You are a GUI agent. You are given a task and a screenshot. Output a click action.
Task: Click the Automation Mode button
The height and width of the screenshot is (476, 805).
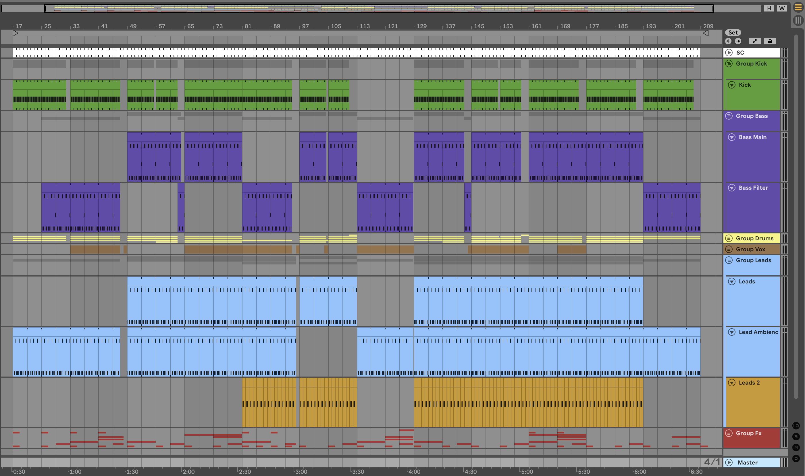pyautogui.click(x=754, y=41)
